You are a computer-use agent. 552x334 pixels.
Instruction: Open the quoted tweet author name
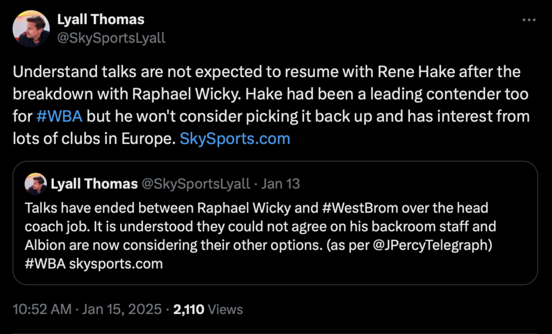click(94, 184)
